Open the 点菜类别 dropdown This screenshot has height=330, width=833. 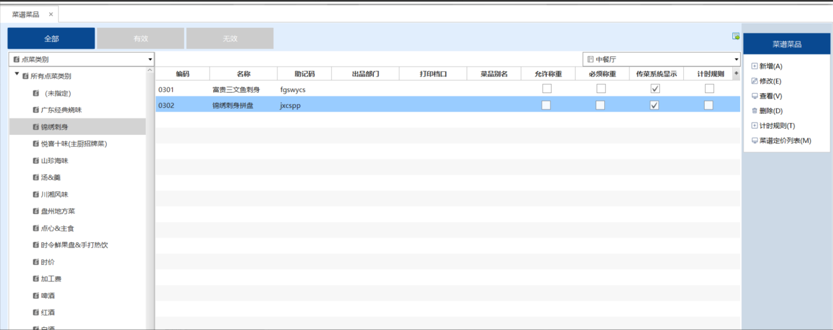coord(150,60)
